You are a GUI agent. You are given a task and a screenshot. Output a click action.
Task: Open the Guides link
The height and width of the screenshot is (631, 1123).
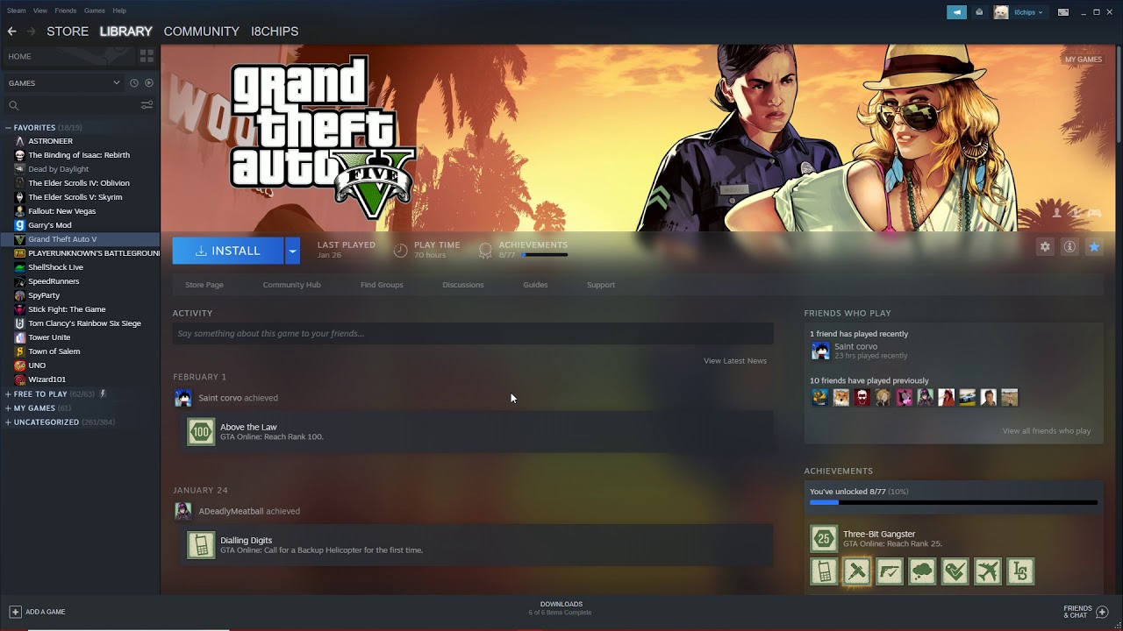[x=535, y=285]
